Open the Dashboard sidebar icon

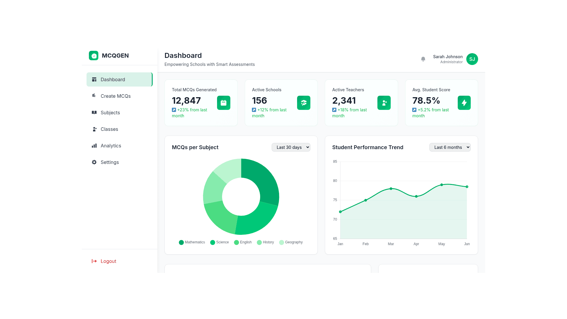(x=94, y=79)
